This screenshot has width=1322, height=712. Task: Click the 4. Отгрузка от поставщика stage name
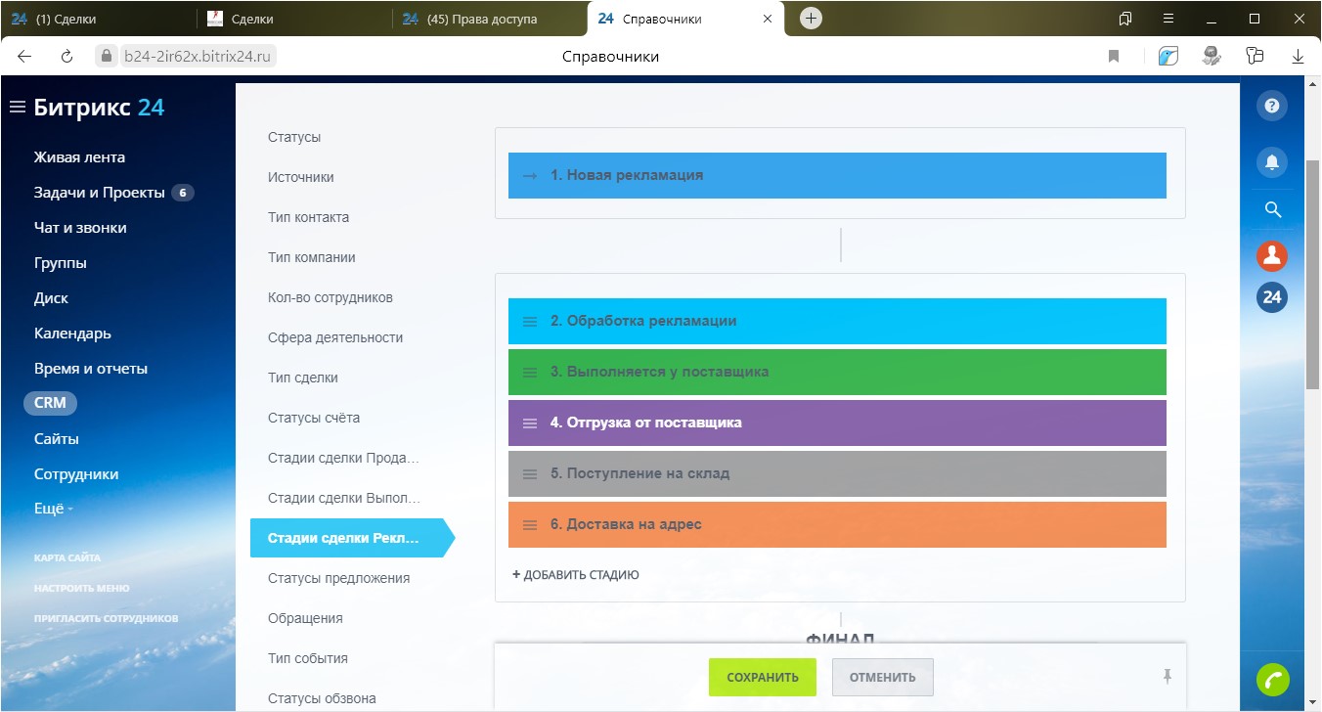coord(646,423)
